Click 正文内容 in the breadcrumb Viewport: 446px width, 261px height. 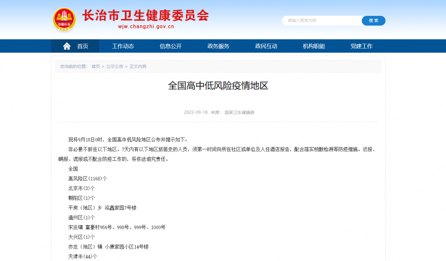138,66
